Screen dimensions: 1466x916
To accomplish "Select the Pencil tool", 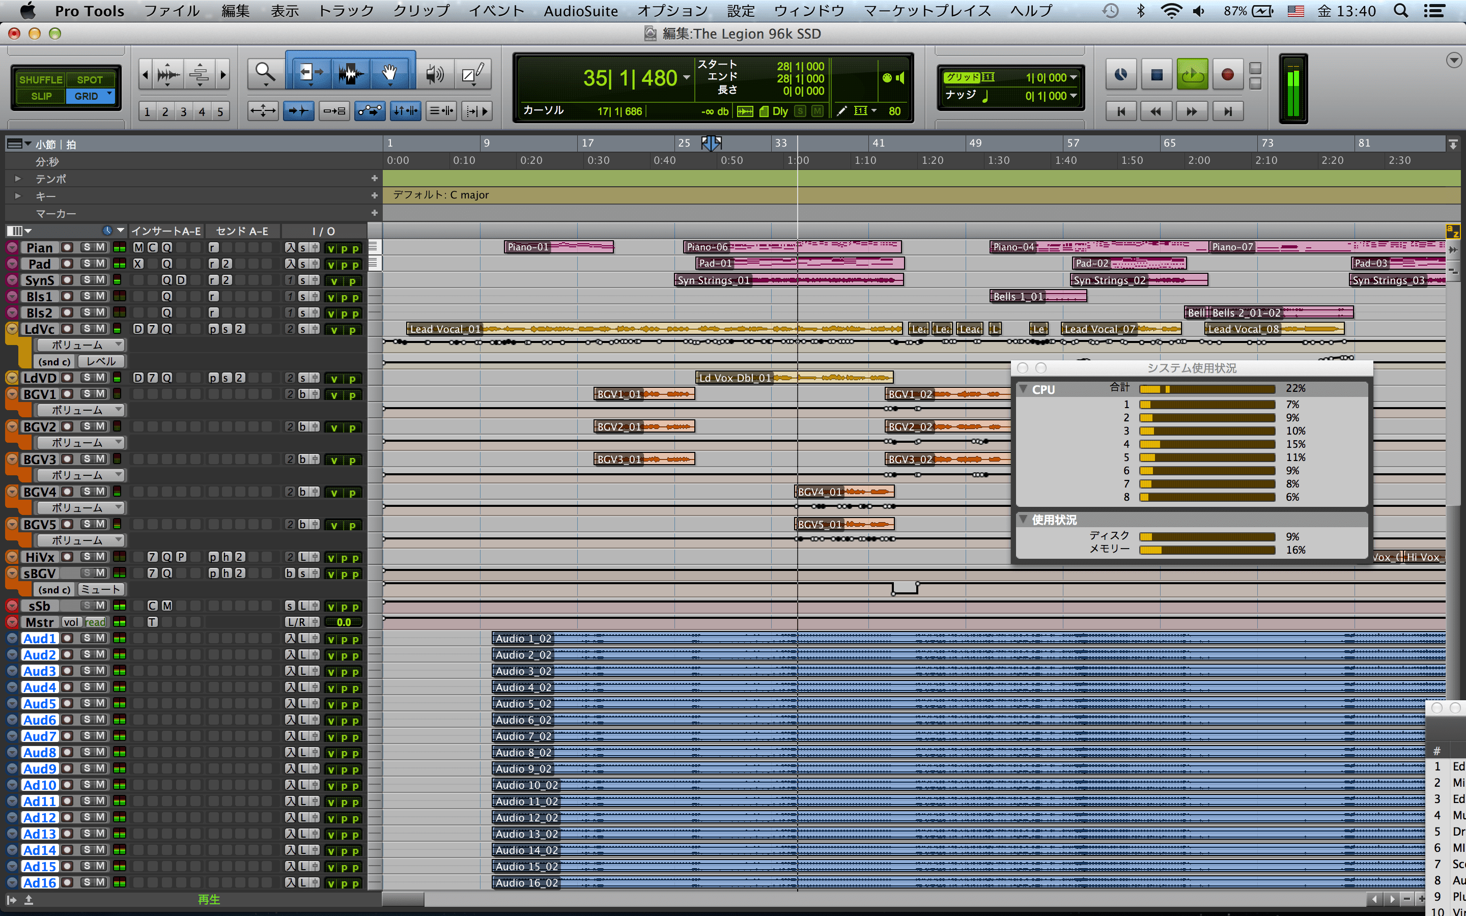I will click(472, 73).
